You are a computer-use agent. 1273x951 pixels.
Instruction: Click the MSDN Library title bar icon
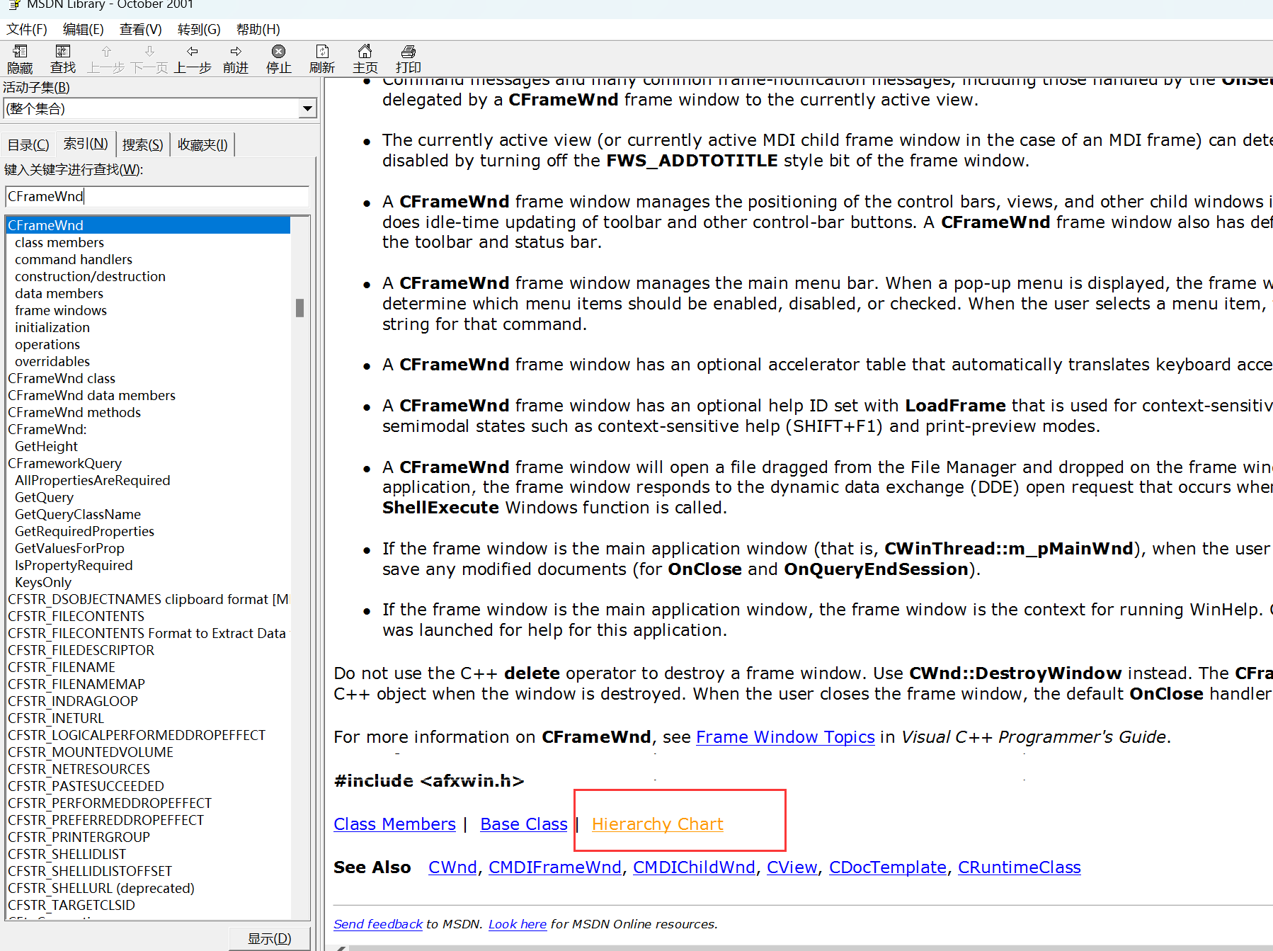point(14,4)
